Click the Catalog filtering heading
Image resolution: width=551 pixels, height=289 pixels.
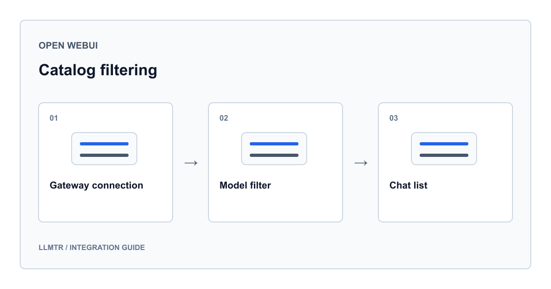(x=98, y=70)
